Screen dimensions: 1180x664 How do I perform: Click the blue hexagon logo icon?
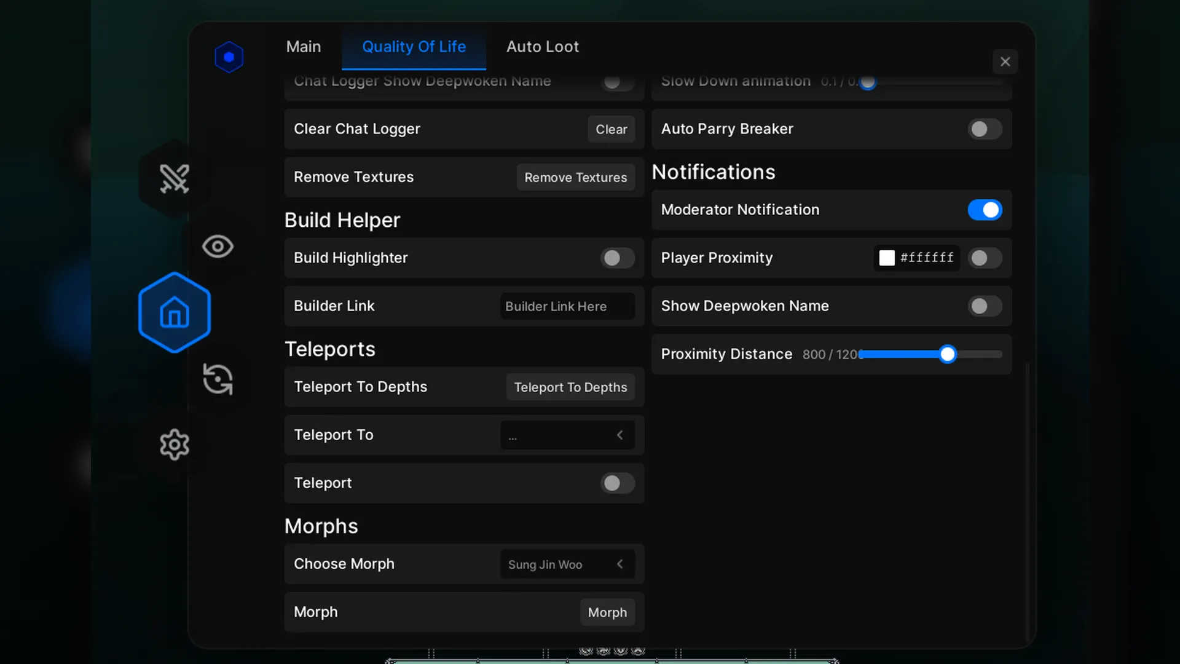pyautogui.click(x=229, y=57)
